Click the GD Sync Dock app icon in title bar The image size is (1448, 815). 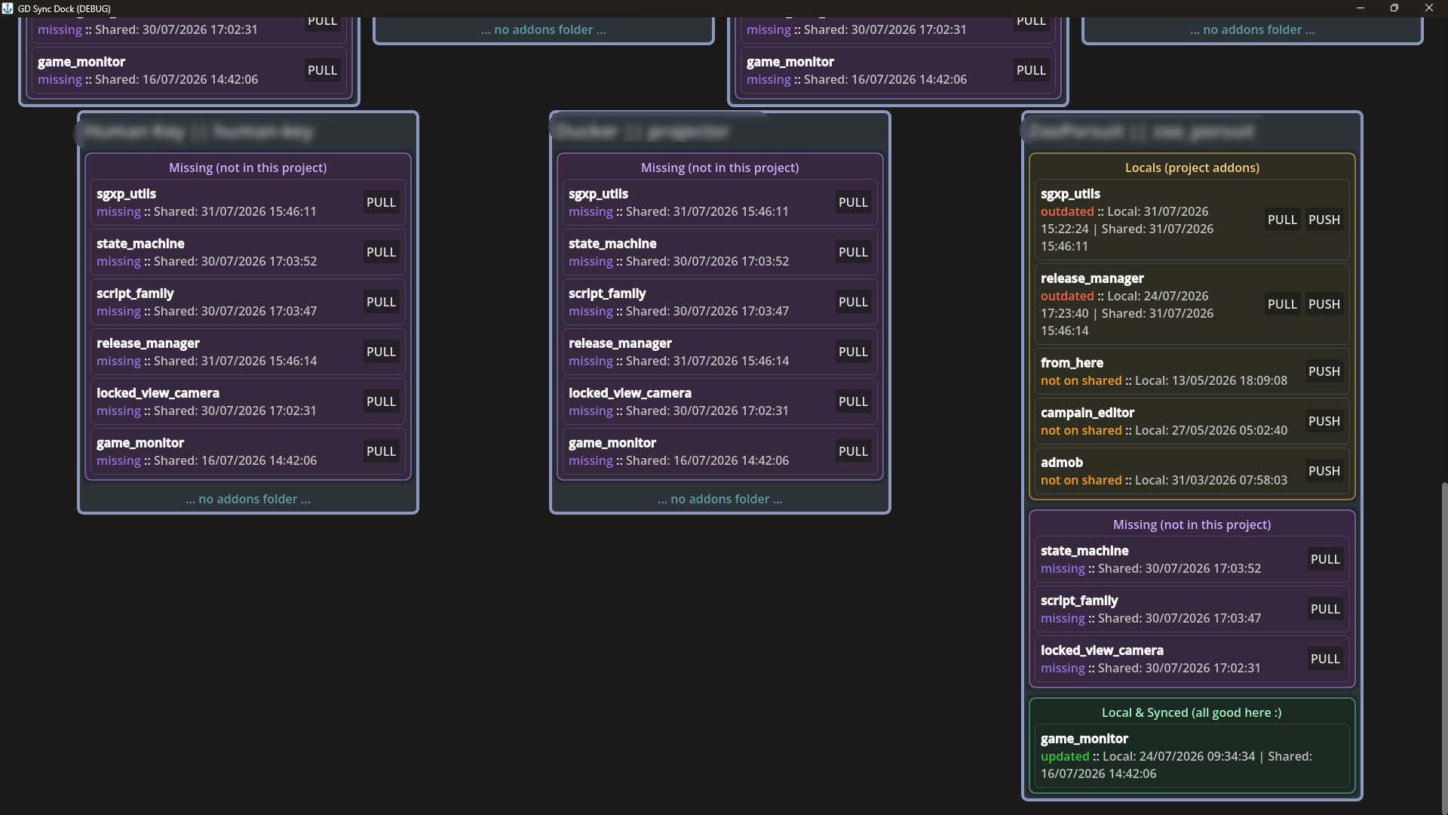point(8,8)
